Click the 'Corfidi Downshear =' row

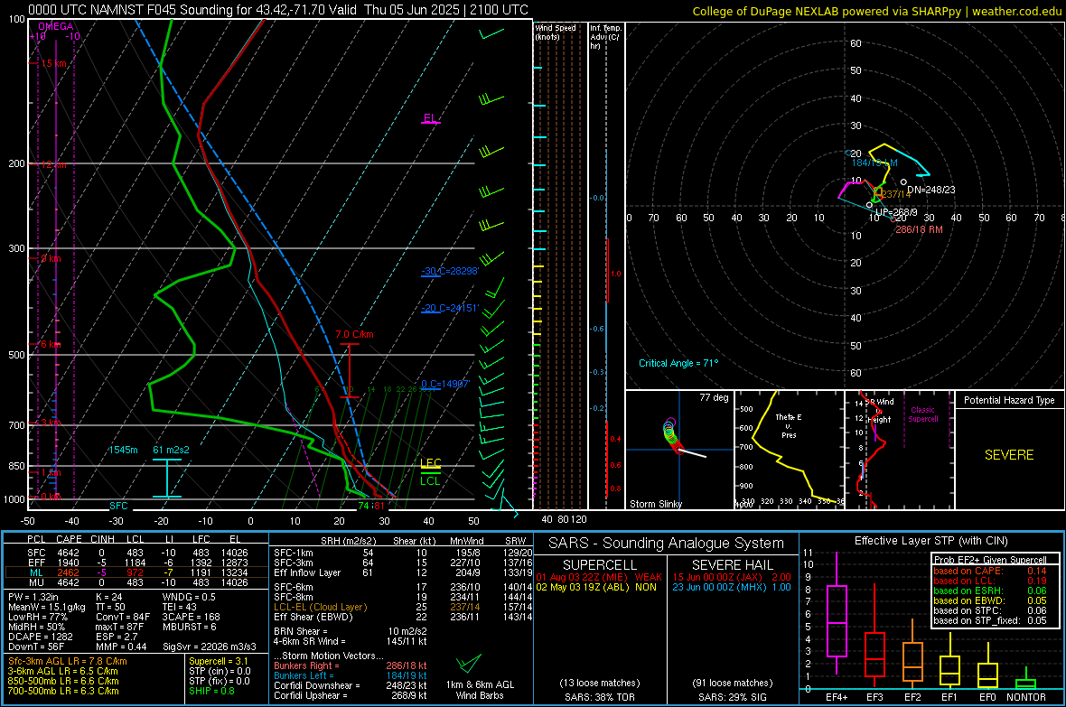coord(351,685)
